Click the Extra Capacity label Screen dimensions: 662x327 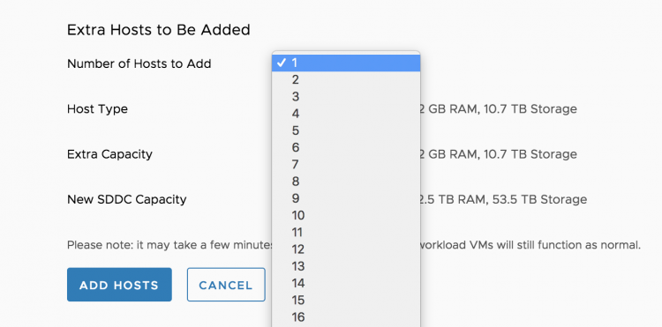point(109,154)
